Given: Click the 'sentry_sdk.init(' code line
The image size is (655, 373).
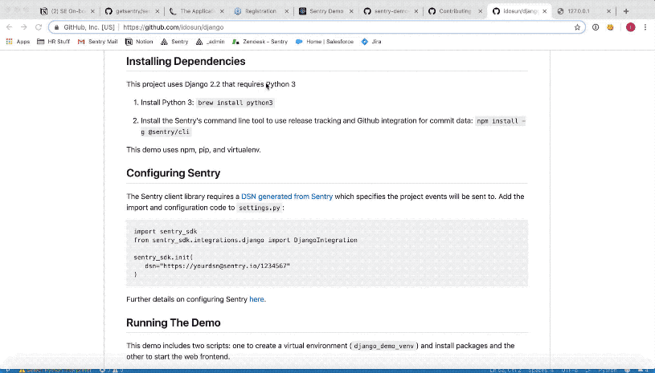Looking at the screenshot, I should (163, 257).
